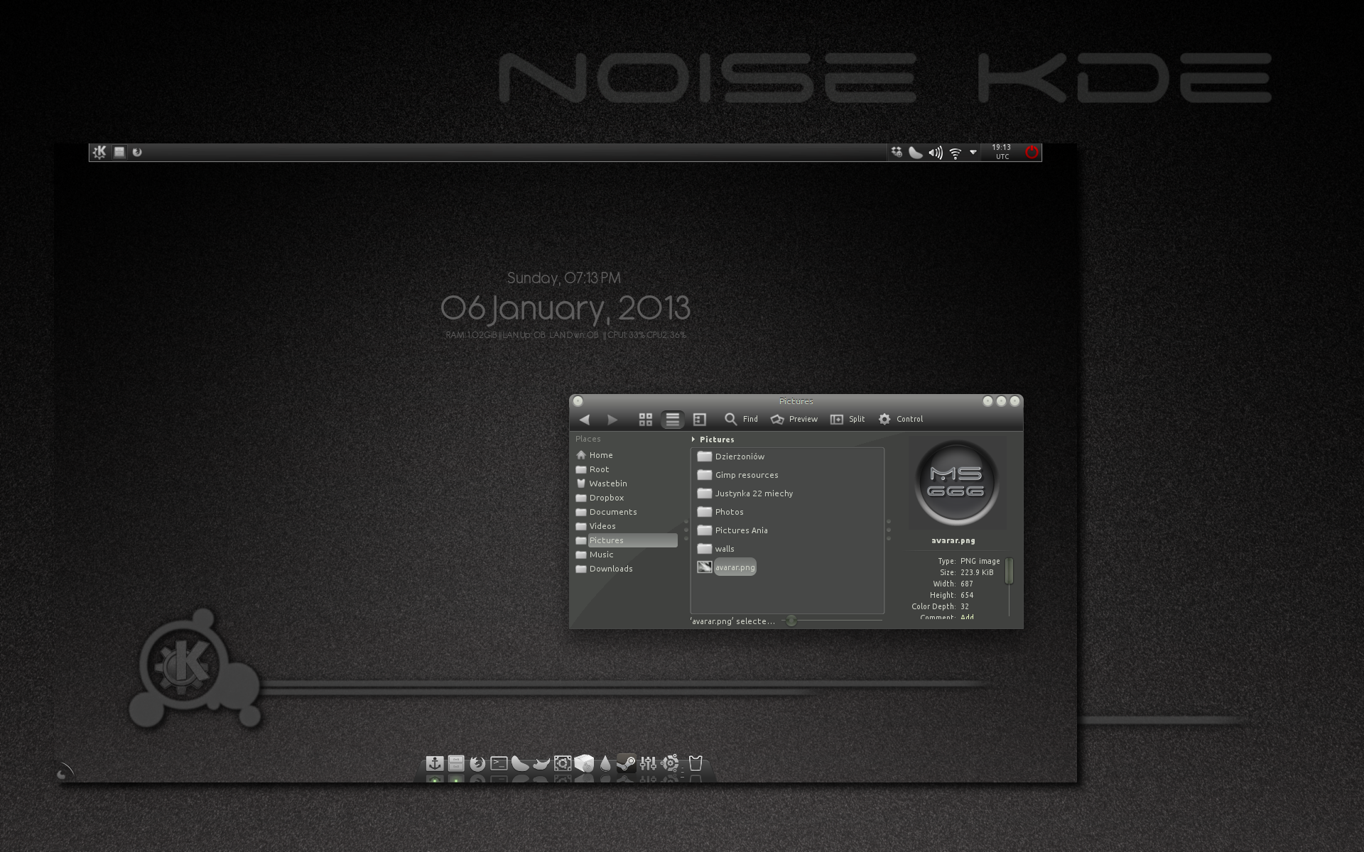
Task: Launch Steam from the dock
Action: tap(626, 763)
